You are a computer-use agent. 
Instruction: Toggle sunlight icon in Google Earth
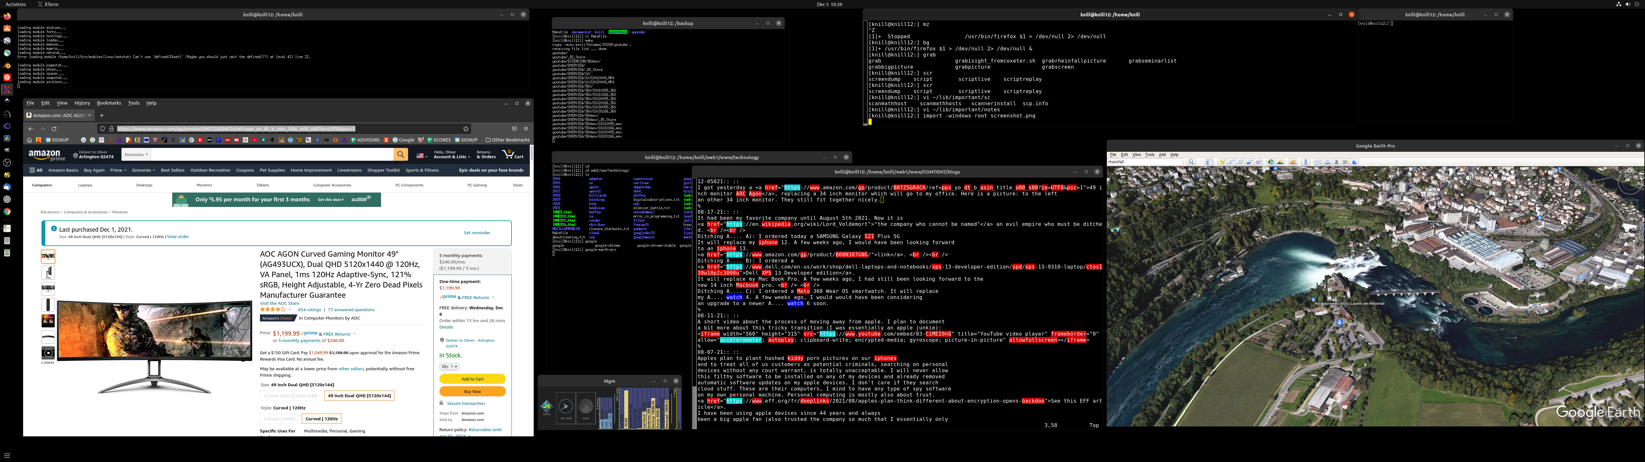(1280, 162)
